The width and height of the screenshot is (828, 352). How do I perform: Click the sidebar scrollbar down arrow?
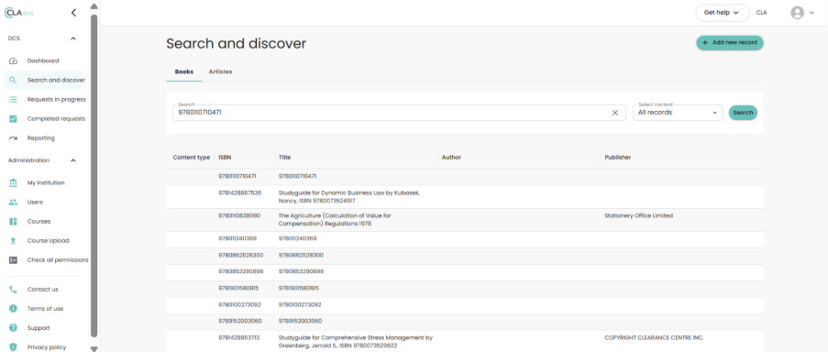coord(94,348)
